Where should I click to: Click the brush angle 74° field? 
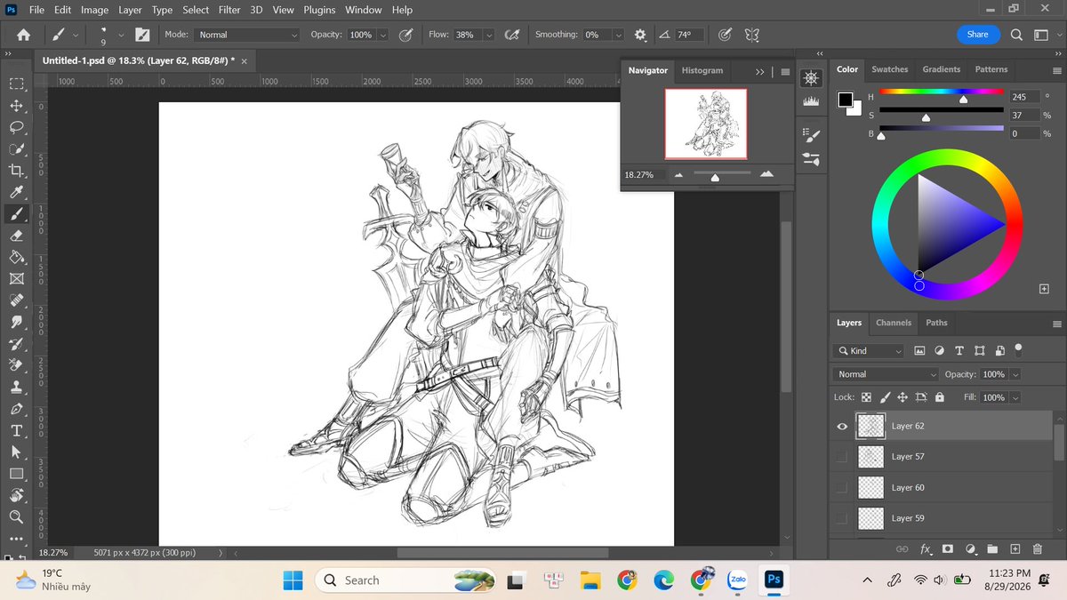point(689,35)
